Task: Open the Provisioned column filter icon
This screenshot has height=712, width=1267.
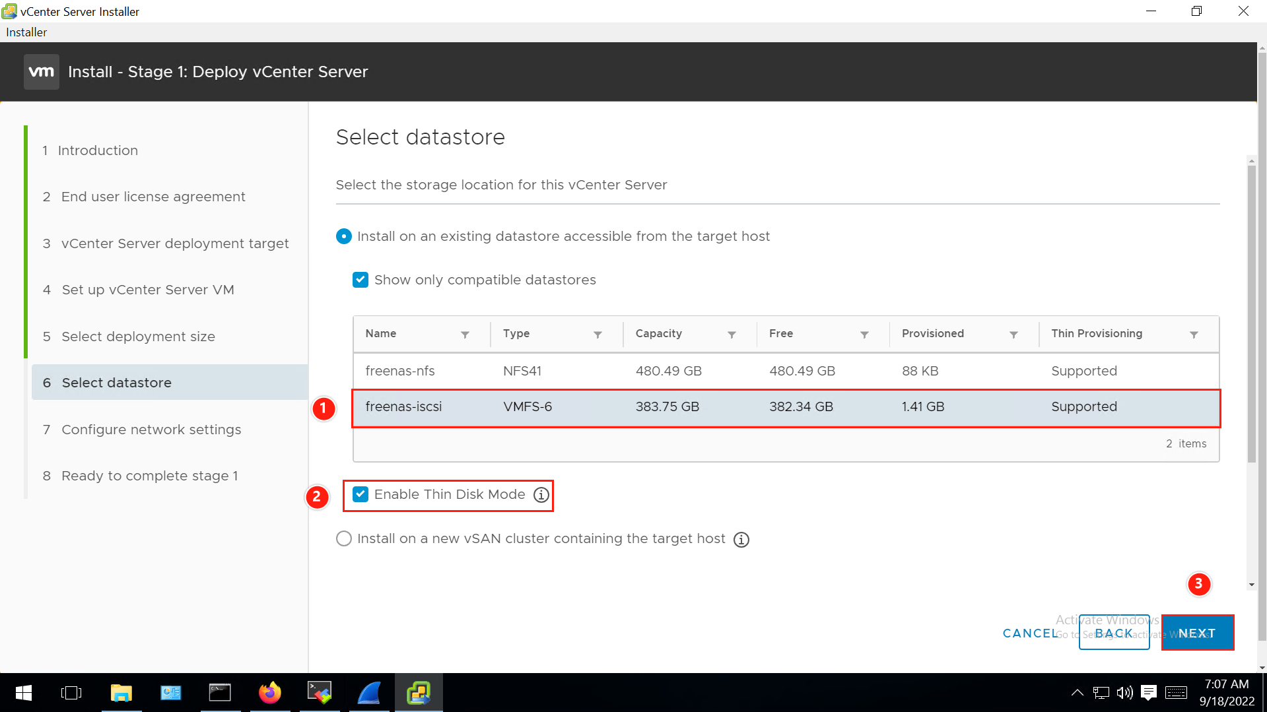Action: point(1013,335)
